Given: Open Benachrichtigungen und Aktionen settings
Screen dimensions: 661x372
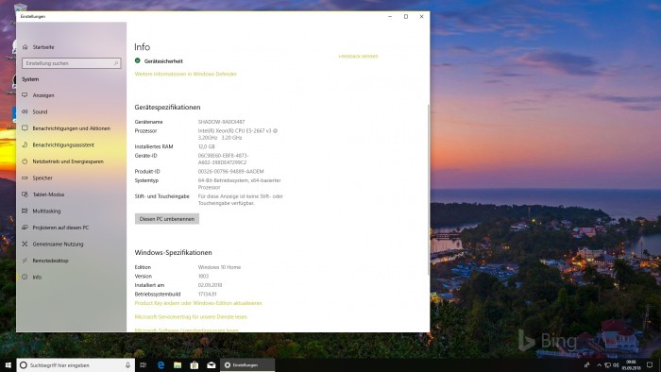Looking at the screenshot, I should 71,128.
